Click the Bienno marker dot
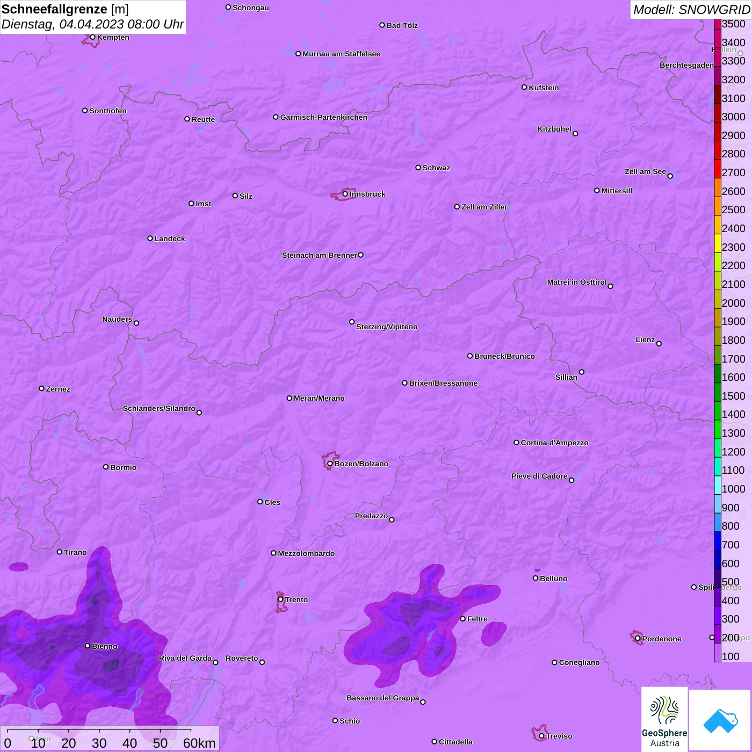 pos(88,646)
